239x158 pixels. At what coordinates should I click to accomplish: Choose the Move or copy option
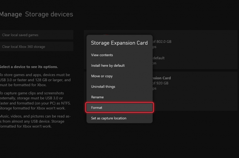click(120, 76)
